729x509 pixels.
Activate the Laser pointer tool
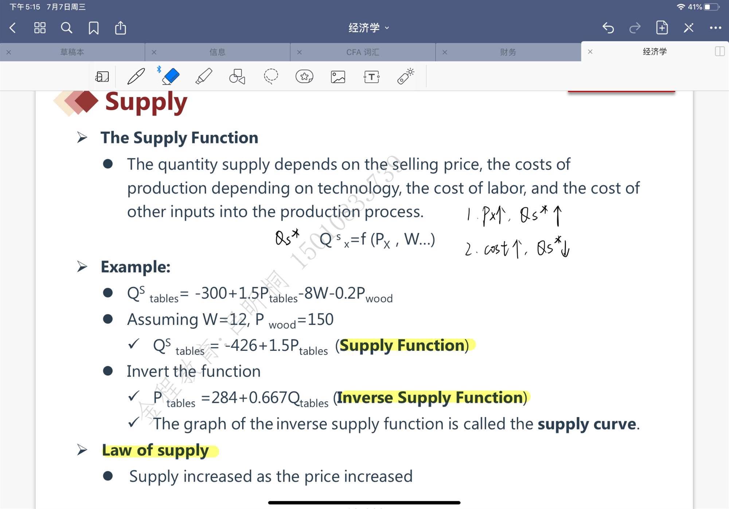click(x=405, y=77)
